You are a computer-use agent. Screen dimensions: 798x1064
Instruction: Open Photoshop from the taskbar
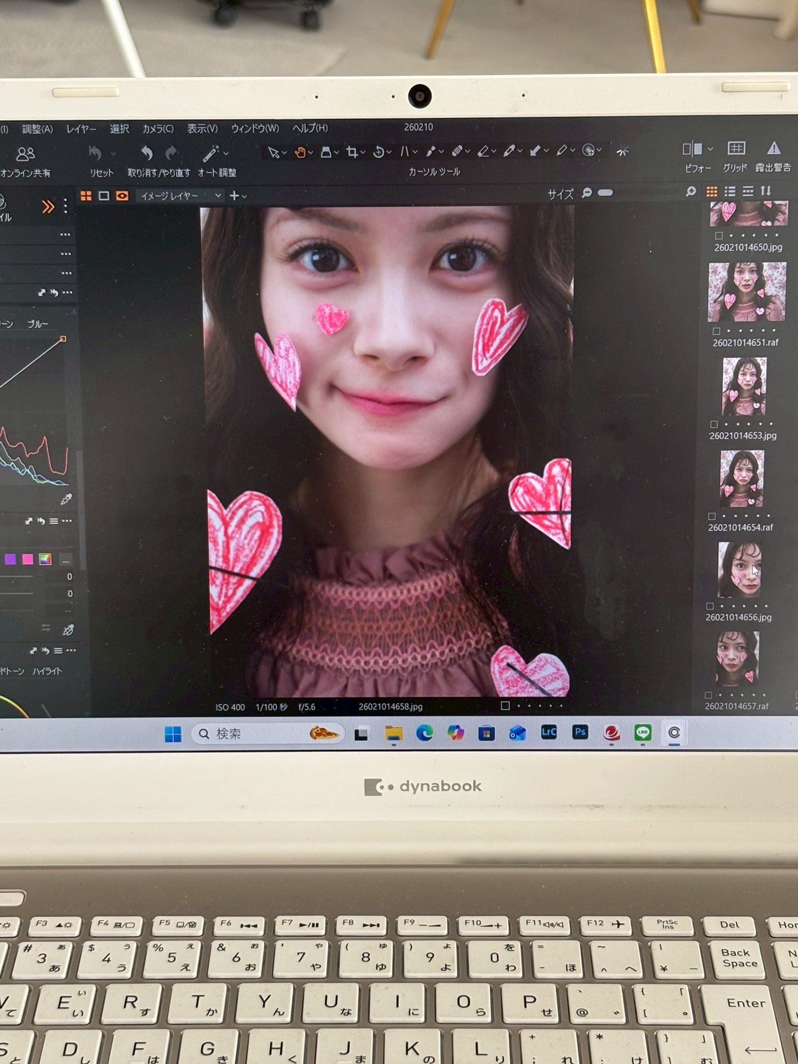pyautogui.click(x=580, y=731)
